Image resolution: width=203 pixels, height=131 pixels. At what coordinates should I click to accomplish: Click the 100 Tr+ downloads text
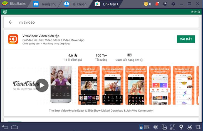(x=101, y=55)
